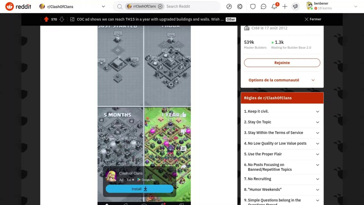Click the 18 karma label
The image size is (364, 205).
coord(325,8)
